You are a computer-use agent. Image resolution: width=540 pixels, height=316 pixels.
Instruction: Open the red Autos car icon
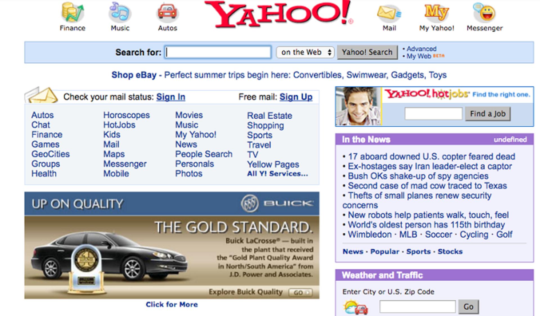tap(167, 12)
